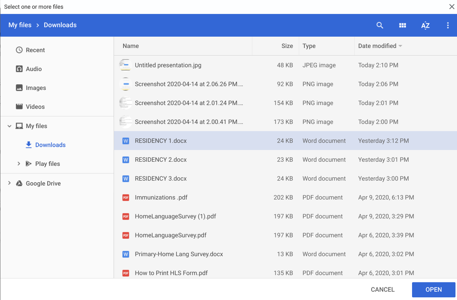The height and width of the screenshot is (300, 457).
Task: Sort files by Size column
Action: coord(287,46)
